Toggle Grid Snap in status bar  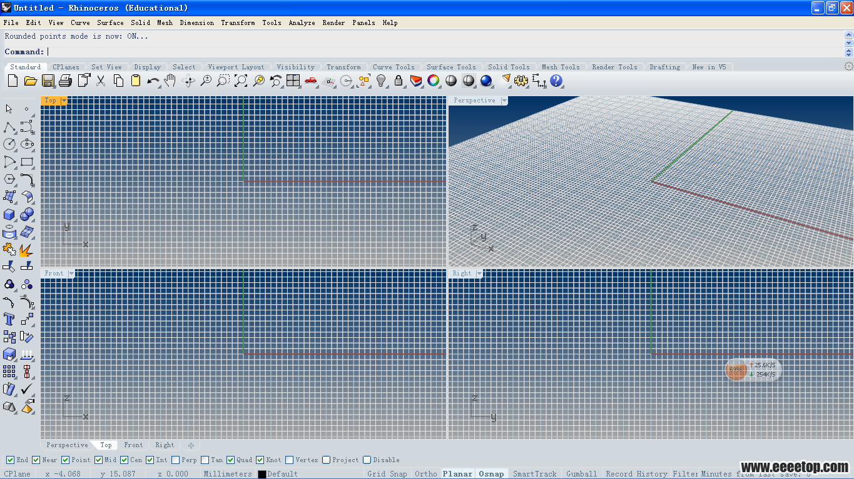[x=387, y=474]
